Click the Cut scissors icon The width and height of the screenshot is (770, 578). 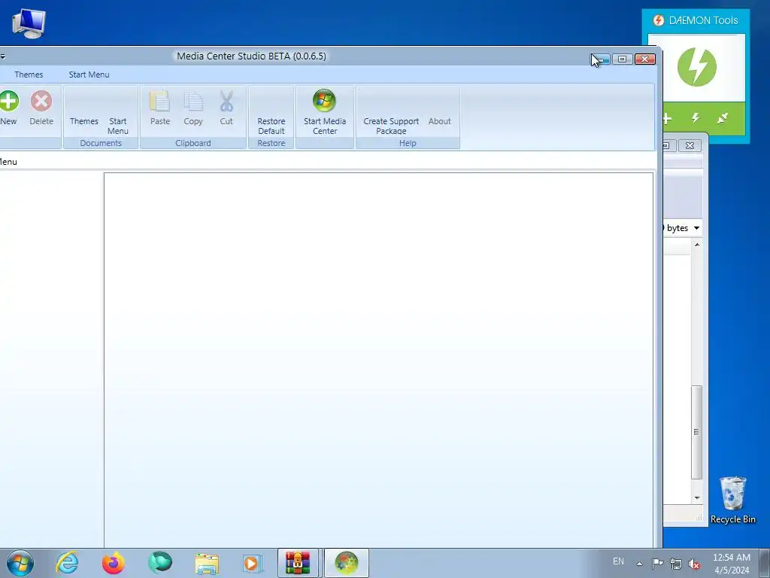click(226, 101)
